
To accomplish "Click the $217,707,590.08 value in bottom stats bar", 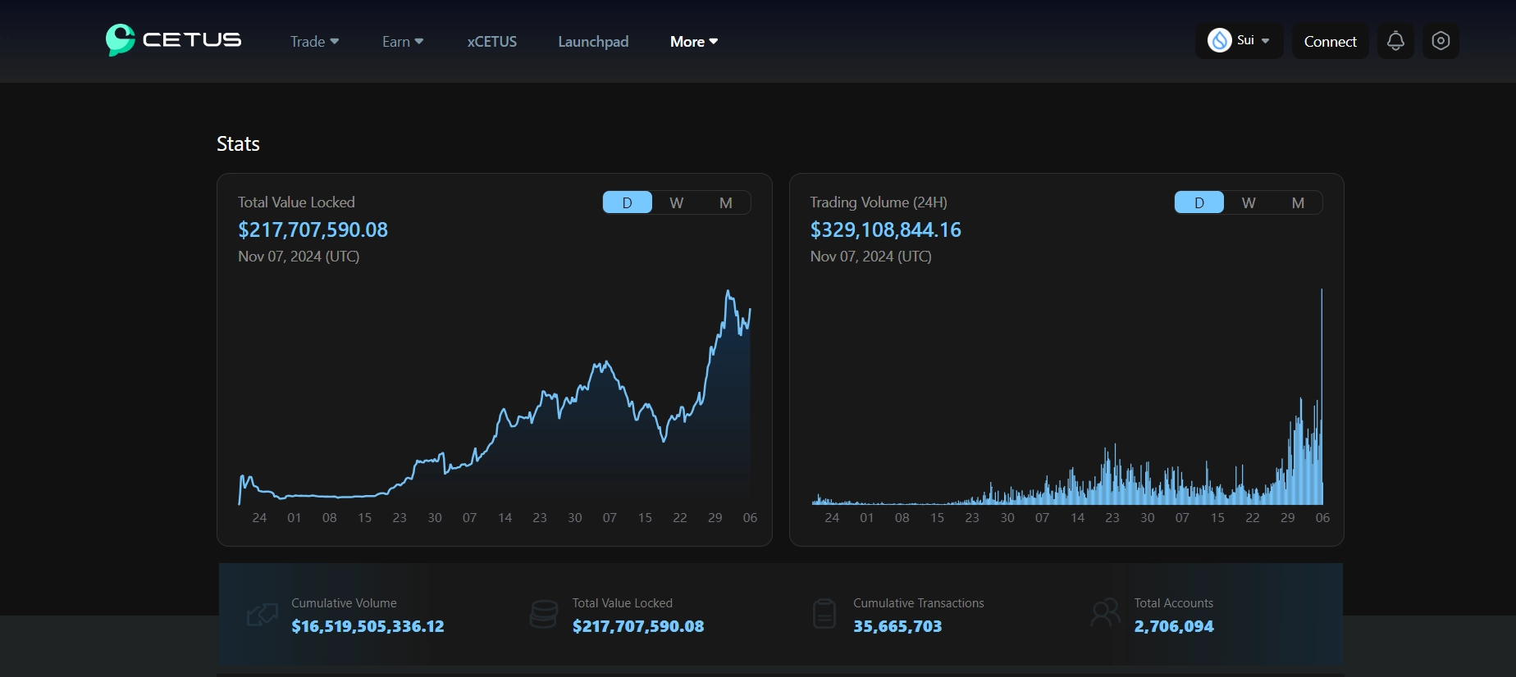I will click(638, 626).
